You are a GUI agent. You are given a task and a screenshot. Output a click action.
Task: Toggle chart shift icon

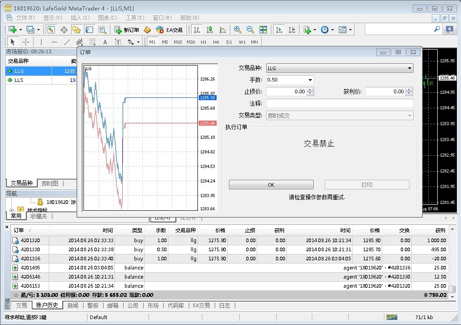[x=292, y=30]
